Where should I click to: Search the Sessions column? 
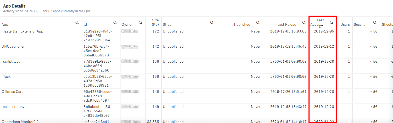point(375,23)
